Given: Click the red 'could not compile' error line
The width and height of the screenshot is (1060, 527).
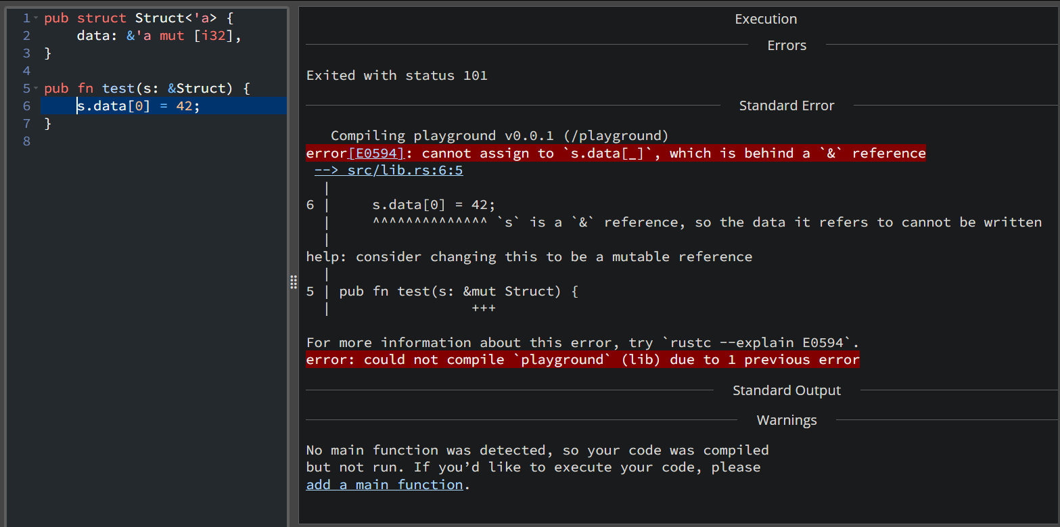Looking at the screenshot, I should coord(582,360).
